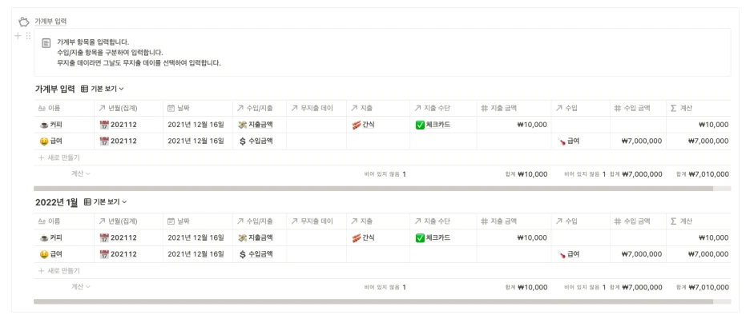
Task: Expand 계산 dropdown in second table footer
Action: tap(81, 287)
